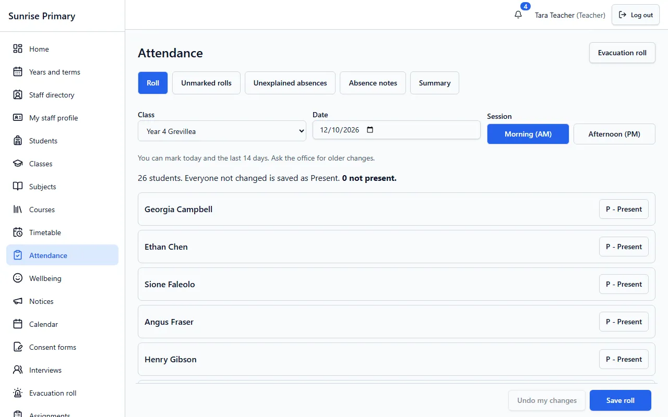Click the Subjects book icon
The width and height of the screenshot is (668, 417).
point(18,187)
